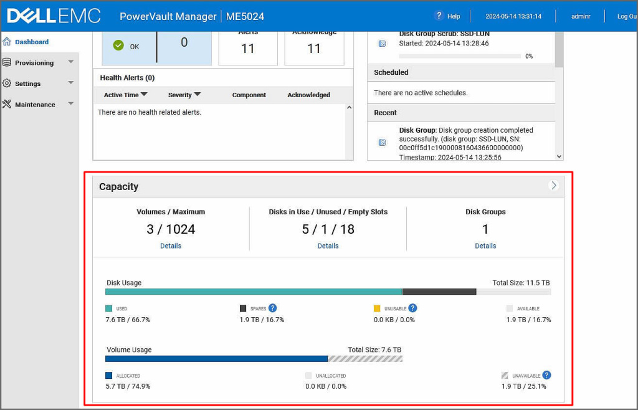
Task: Expand the Maintenance menu arrow
Action: tap(70, 103)
